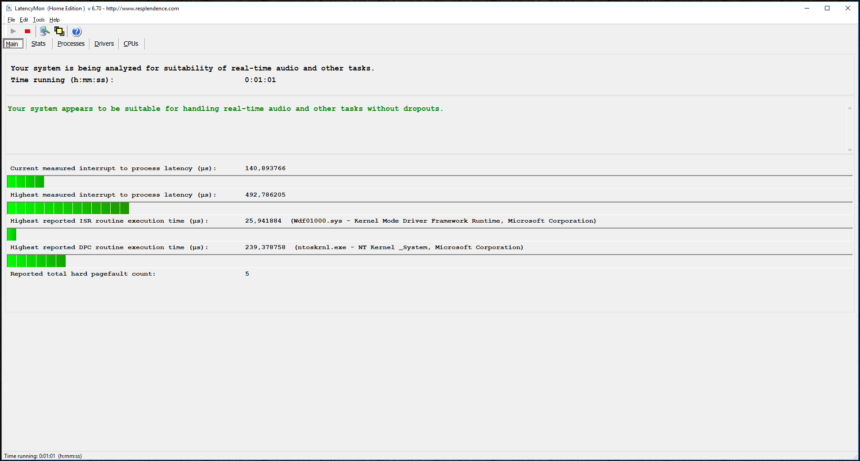Click the LatencyMon title bar app icon
860x461 pixels.
9,8
